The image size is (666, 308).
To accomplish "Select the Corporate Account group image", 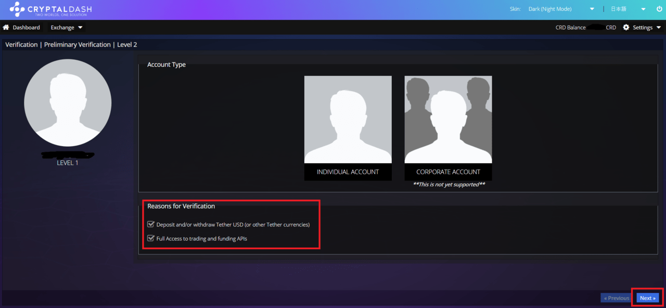I will click(448, 120).
